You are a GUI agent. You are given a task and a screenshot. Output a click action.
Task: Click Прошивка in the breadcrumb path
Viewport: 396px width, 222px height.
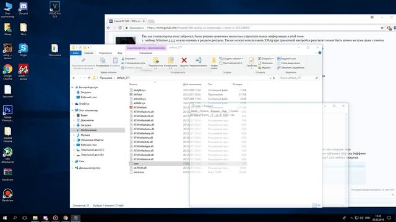[106, 78]
